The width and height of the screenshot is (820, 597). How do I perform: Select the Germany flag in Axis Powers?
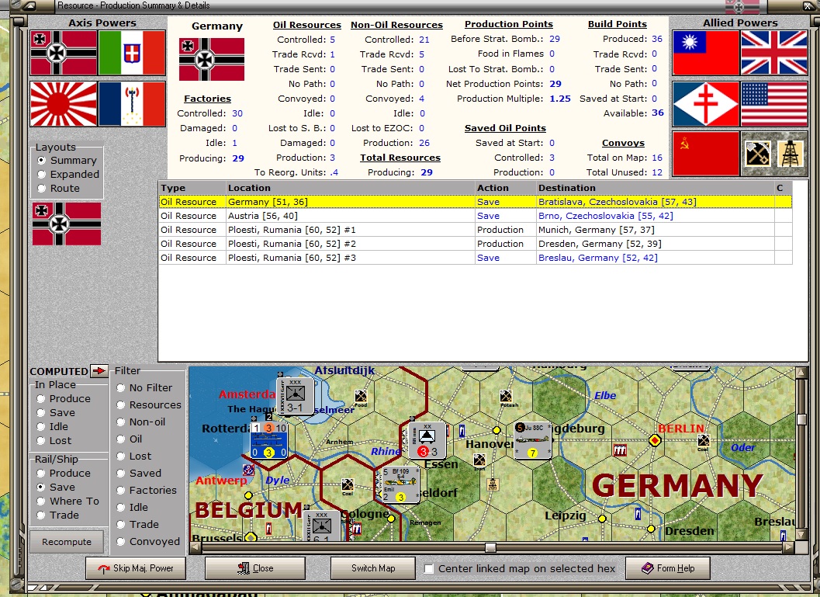(x=64, y=53)
